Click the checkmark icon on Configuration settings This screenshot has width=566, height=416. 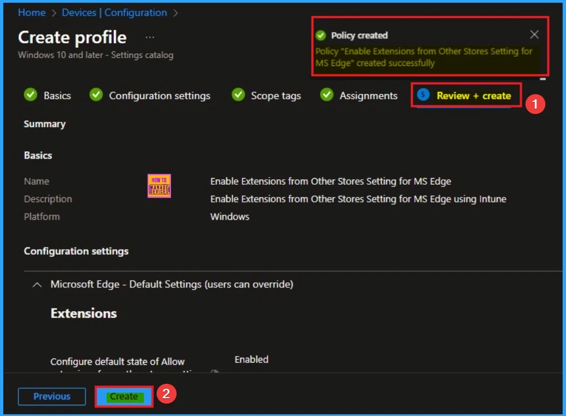(x=96, y=95)
